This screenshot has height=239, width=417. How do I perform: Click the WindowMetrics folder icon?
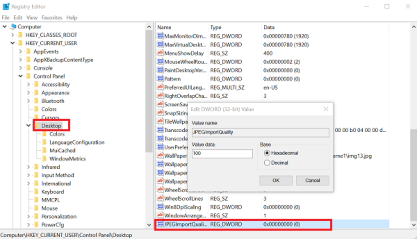(45, 159)
